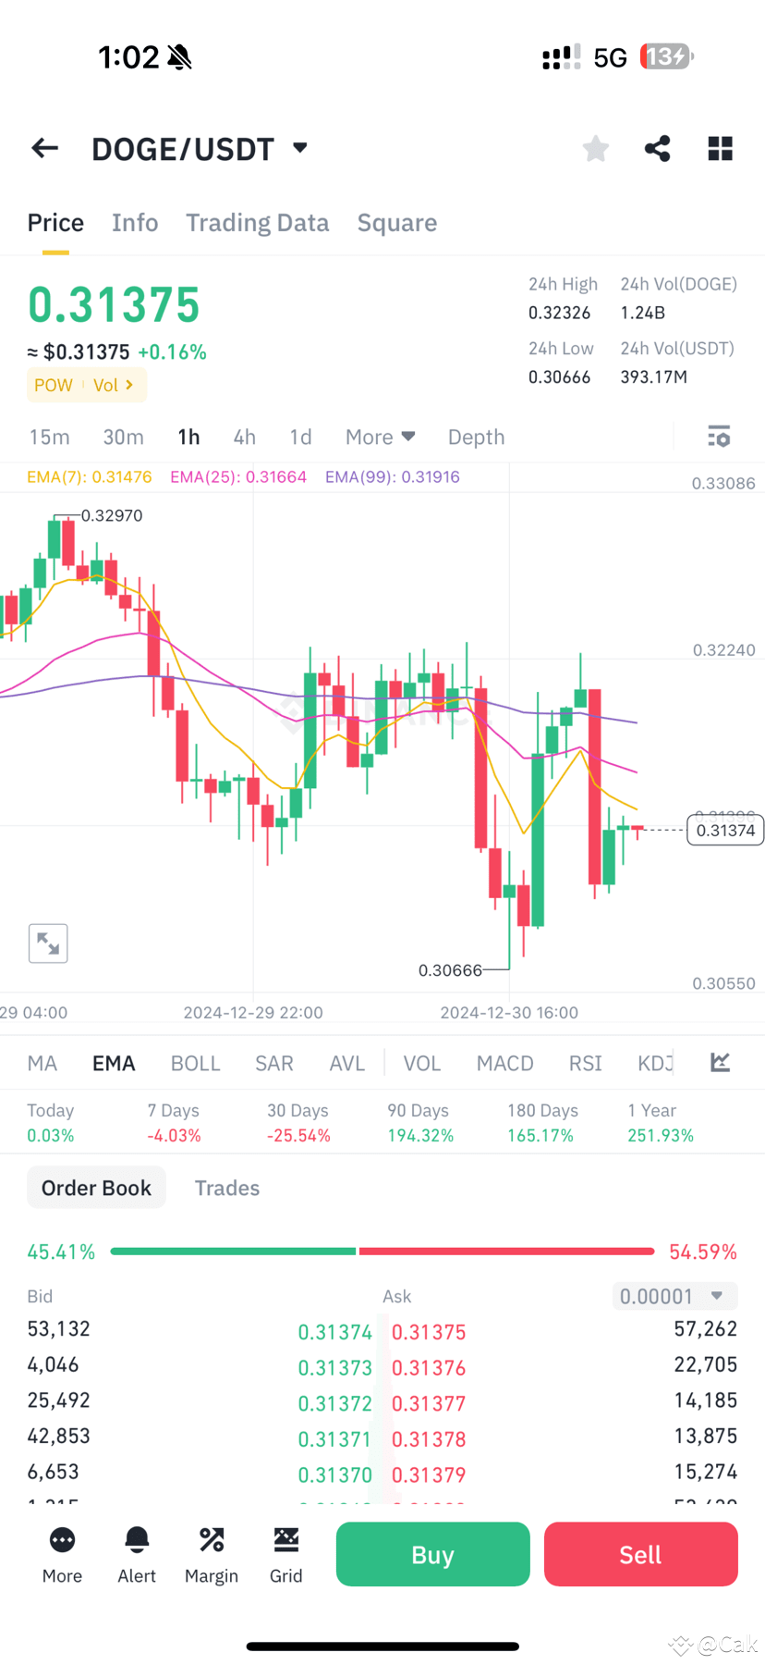Open the Trades tab next to Order Book
The image size is (765, 1665).
(227, 1187)
